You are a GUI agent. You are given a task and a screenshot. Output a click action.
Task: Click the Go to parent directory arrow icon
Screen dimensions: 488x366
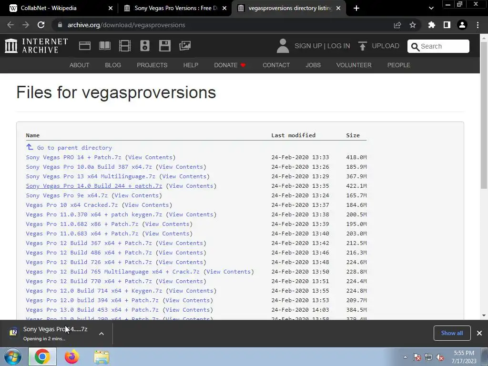pyautogui.click(x=30, y=147)
